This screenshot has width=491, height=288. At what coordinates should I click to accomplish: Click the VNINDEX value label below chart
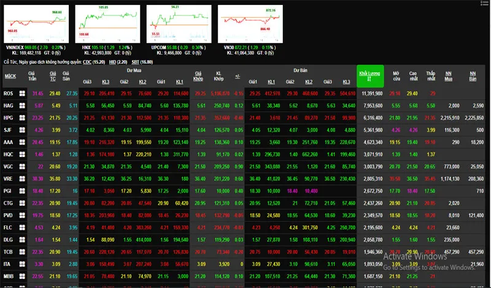click(x=36, y=48)
